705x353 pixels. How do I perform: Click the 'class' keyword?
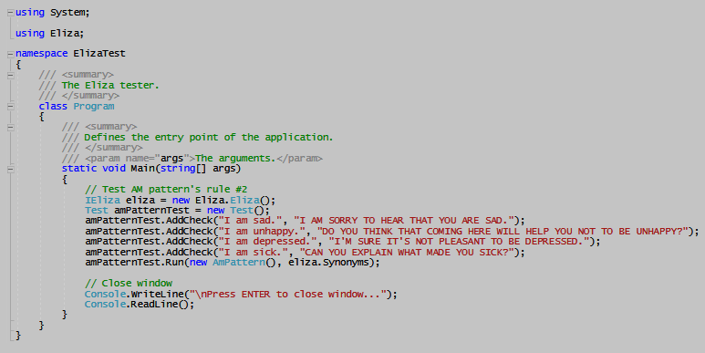tap(53, 106)
